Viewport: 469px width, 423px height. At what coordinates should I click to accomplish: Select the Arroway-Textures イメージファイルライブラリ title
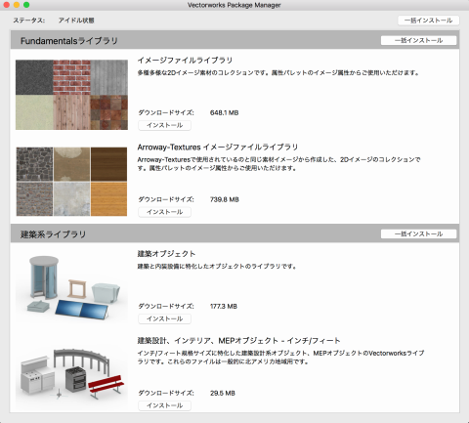(218, 148)
